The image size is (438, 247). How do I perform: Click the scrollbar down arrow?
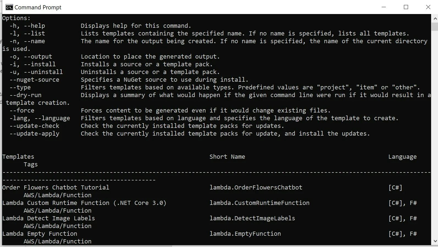(x=435, y=241)
